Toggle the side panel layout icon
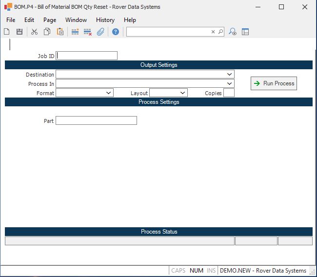 click(245, 32)
